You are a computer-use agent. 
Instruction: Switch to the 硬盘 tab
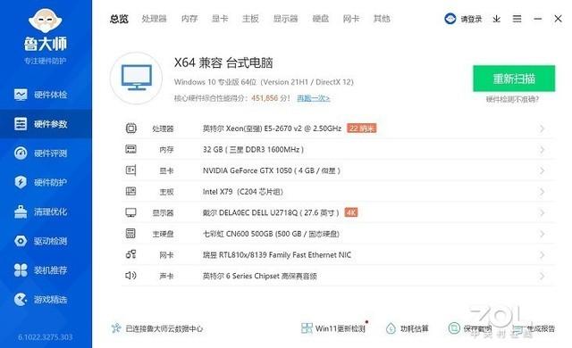click(x=321, y=19)
